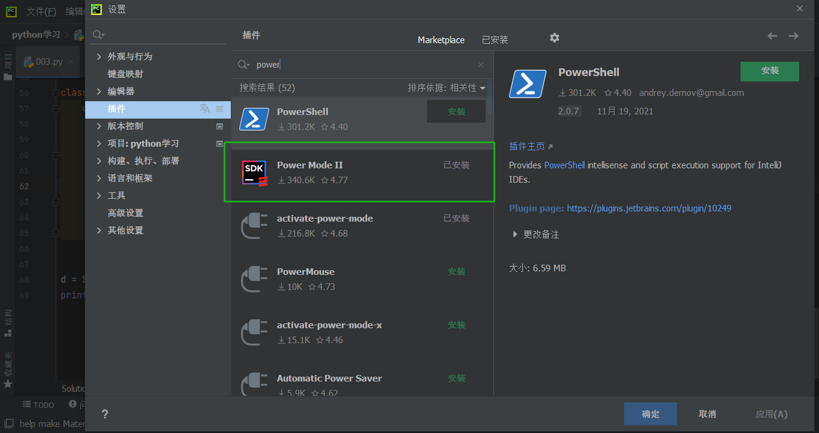Open the 结构 side tool window

(x=8, y=322)
